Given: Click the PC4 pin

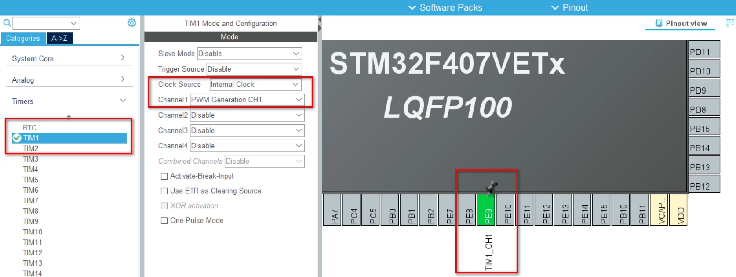Looking at the screenshot, I should pyautogui.click(x=351, y=210).
